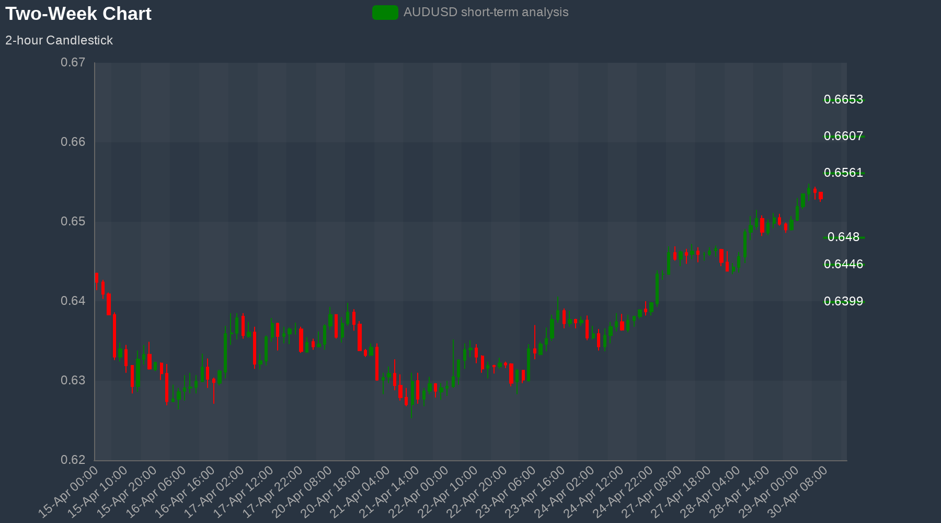Click the green AUDUSD legend color swatch

(385, 13)
